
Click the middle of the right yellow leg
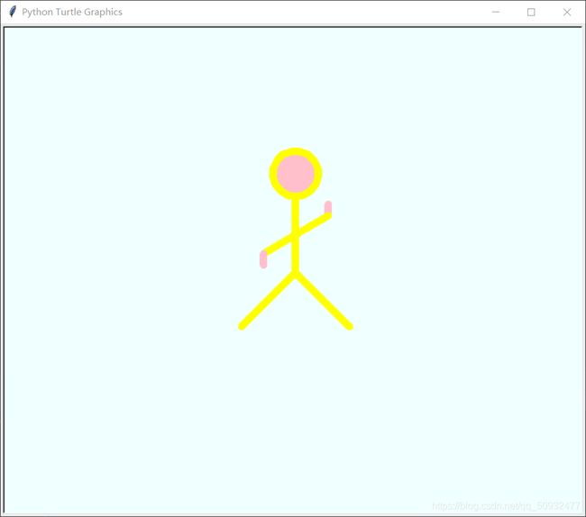(323, 299)
